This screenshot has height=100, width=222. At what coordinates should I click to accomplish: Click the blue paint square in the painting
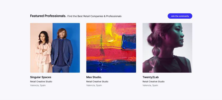pyautogui.click(x=129, y=42)
